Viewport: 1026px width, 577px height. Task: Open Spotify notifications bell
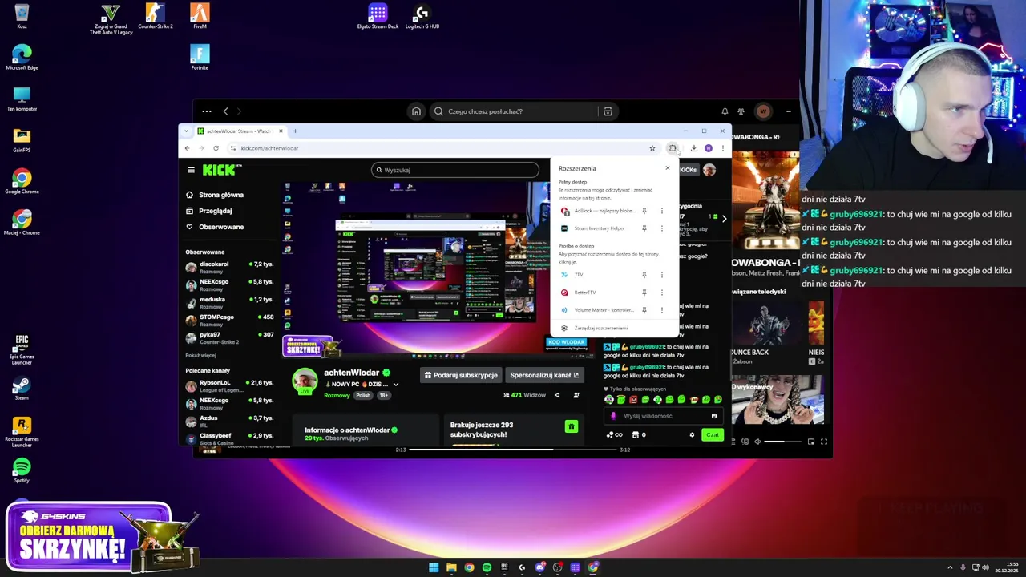[x=725, y=111]
